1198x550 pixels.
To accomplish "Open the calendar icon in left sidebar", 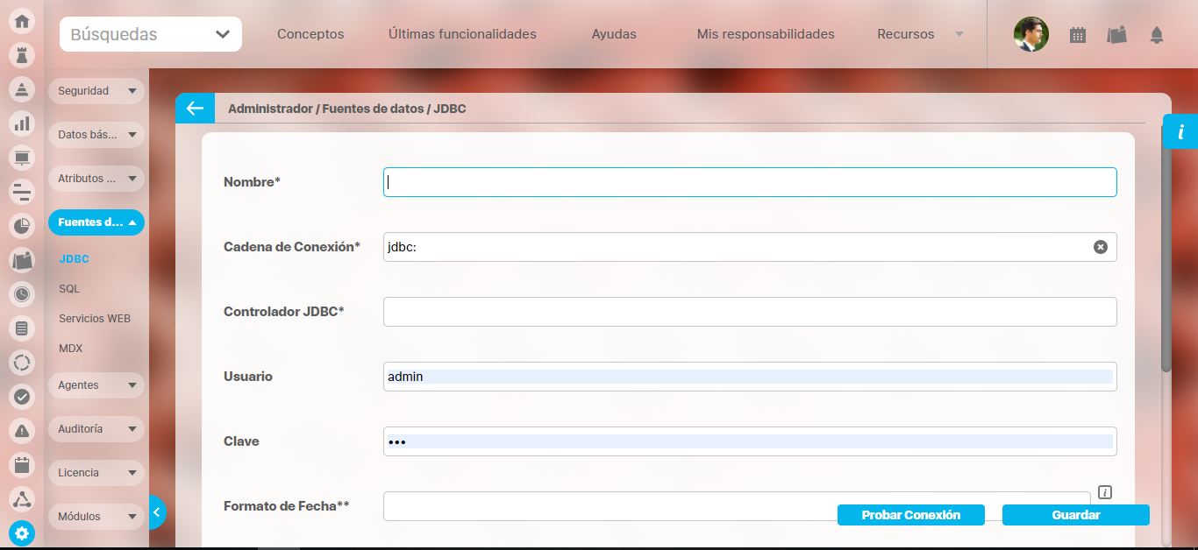I will [22, 465].
